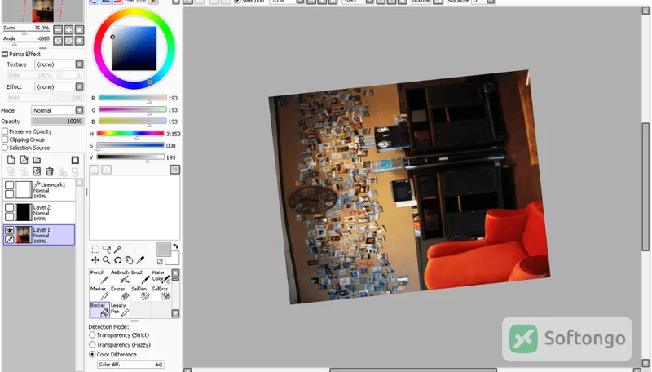This screenshot has width=652, height=372.
Task: Click the canvas horizontal scrollbar
Action: tap(413, 370)
